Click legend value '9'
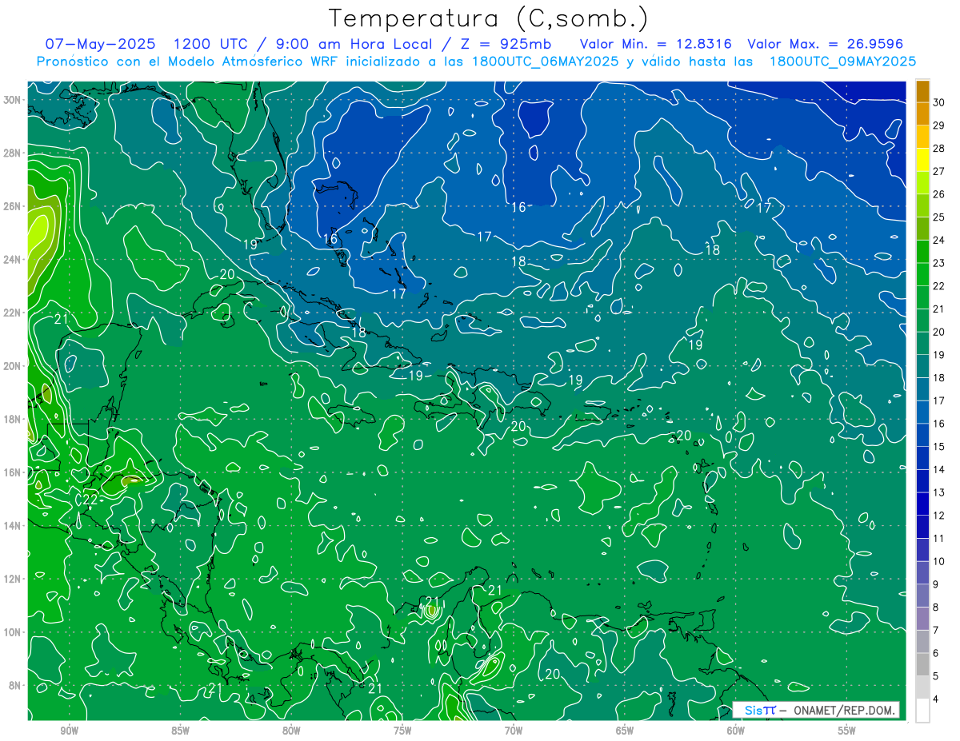Screen dimensions: 960x741 (x=936, y=584)
